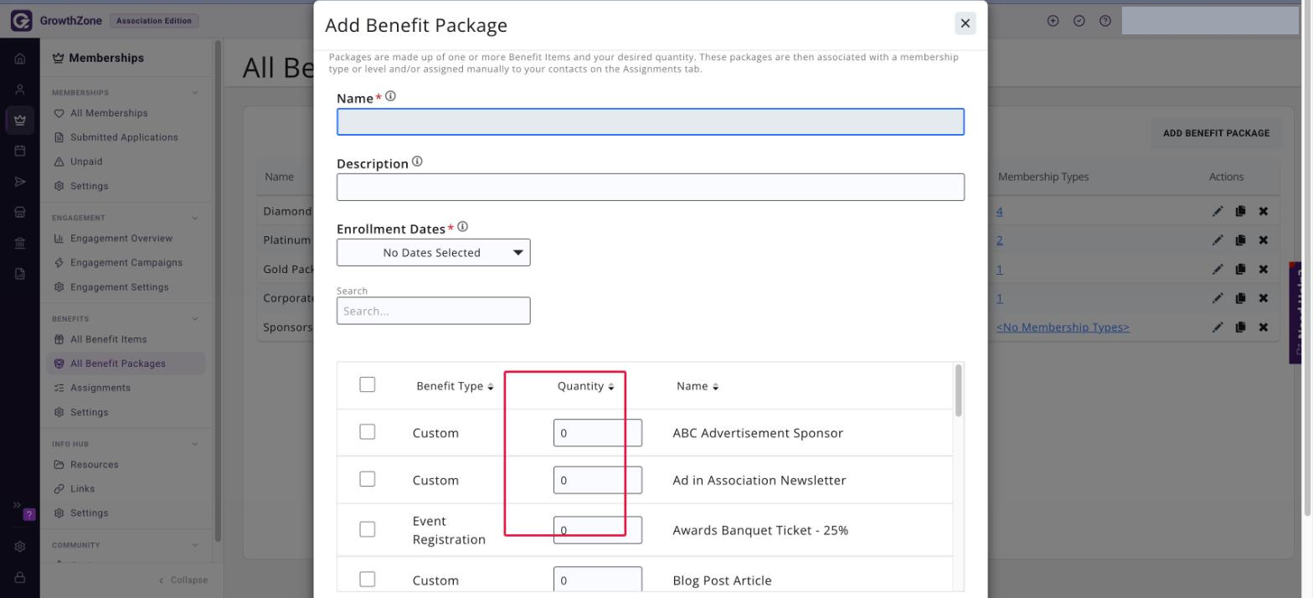Click info icon beside Enrollment Dates
The image size is (1313, 598).
[462, 227]
